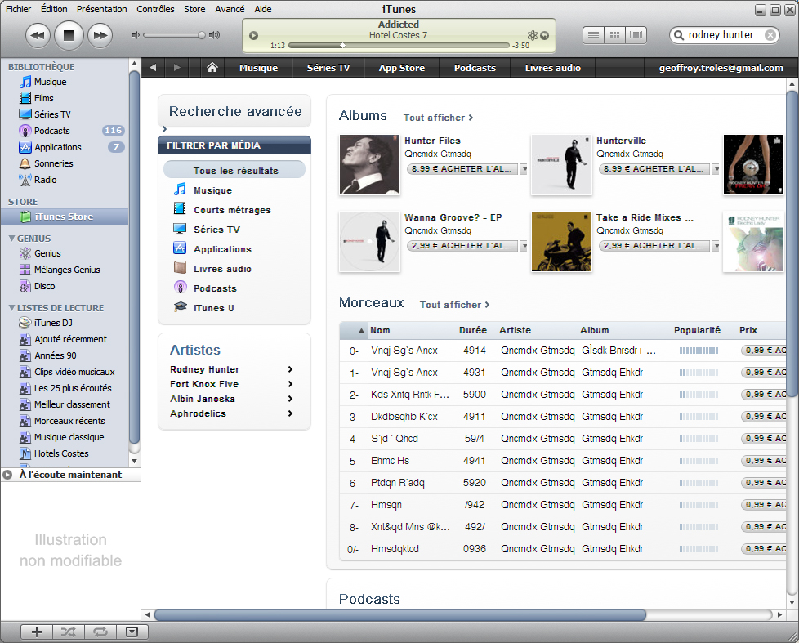Buy the Wanna Groove? EP album
The image size is (799, 643).
pyautogui.click(x=462, y=245)
